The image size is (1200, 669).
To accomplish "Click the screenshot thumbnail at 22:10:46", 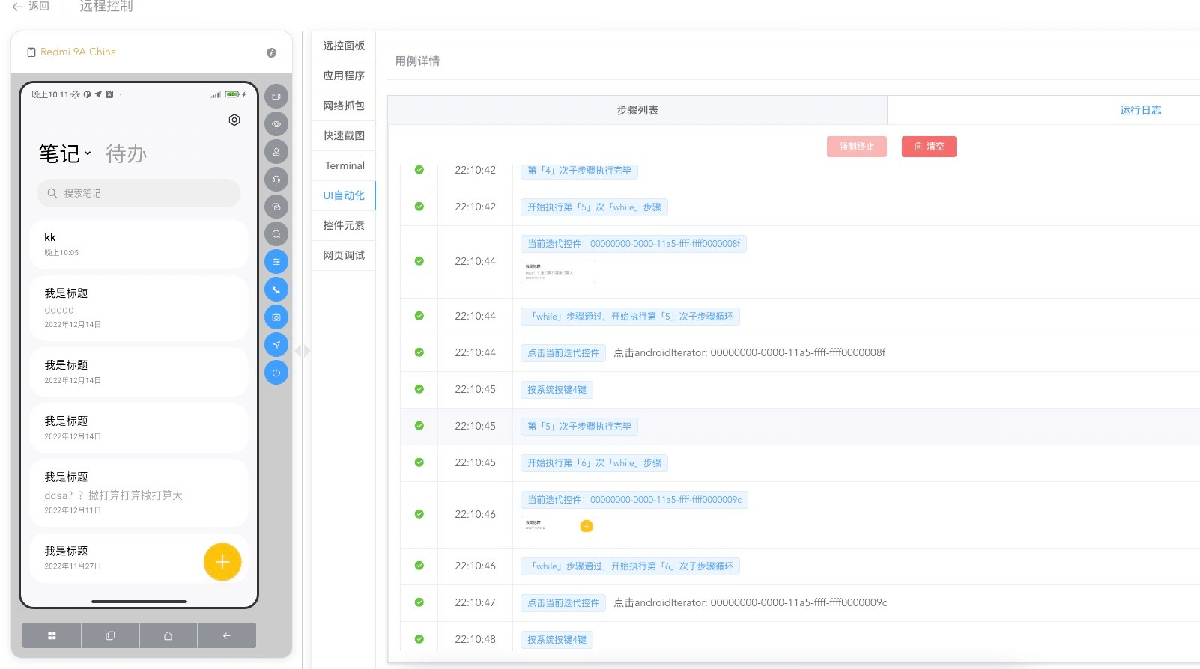I will tap(558, 525).
